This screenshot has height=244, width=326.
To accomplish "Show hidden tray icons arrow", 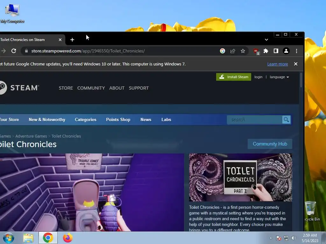I will (271, 238).
